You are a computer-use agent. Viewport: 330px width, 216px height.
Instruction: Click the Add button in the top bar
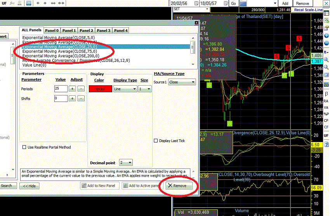(x=285, y=4)
